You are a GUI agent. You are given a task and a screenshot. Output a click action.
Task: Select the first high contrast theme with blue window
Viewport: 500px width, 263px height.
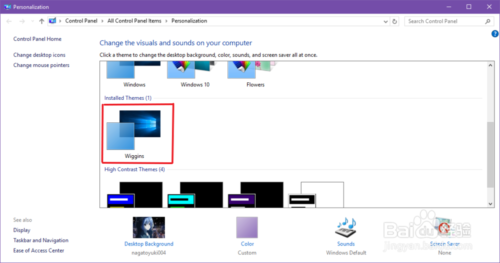[x=134, y=195]
